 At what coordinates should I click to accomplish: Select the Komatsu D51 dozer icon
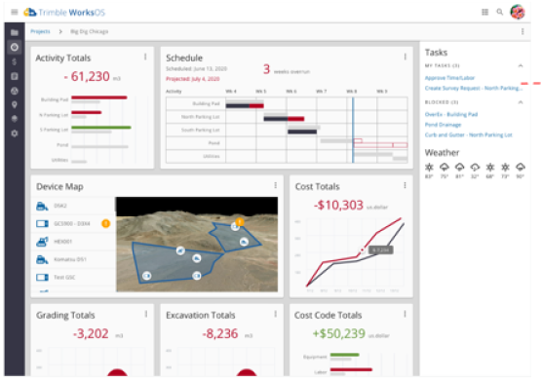(x=42, y=259)
